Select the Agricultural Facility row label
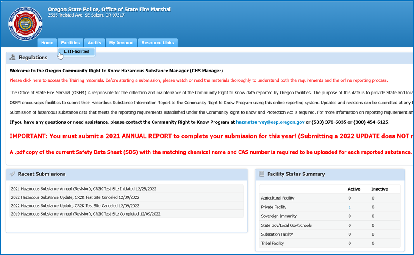 278,198
